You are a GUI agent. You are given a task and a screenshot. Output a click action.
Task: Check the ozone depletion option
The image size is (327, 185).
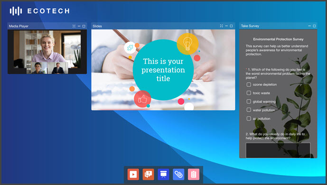249,84
